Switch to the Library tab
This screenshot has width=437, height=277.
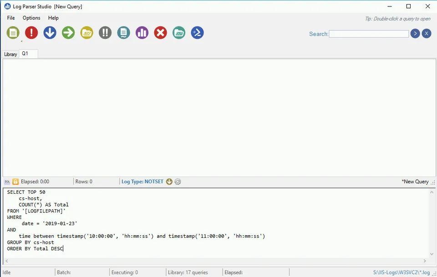click(x=10, y=54)
